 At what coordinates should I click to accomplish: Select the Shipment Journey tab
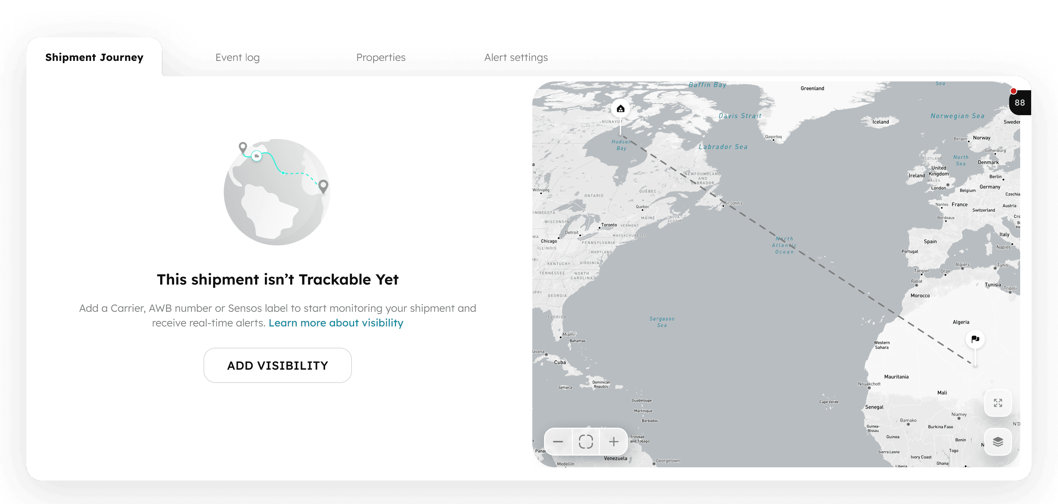(x=94, y=58)
